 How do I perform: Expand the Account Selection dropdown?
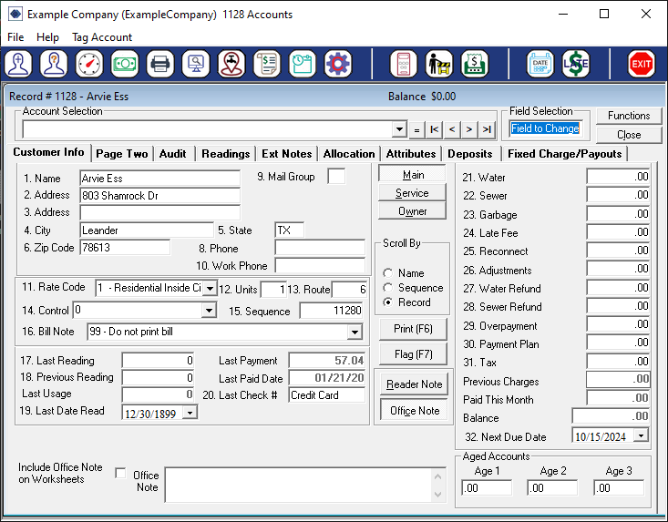tap(399, 129)
